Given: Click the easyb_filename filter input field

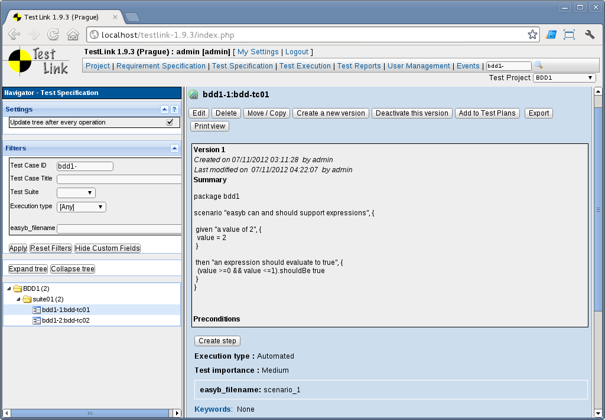Looking at the screenshot, I should (118, 228).
